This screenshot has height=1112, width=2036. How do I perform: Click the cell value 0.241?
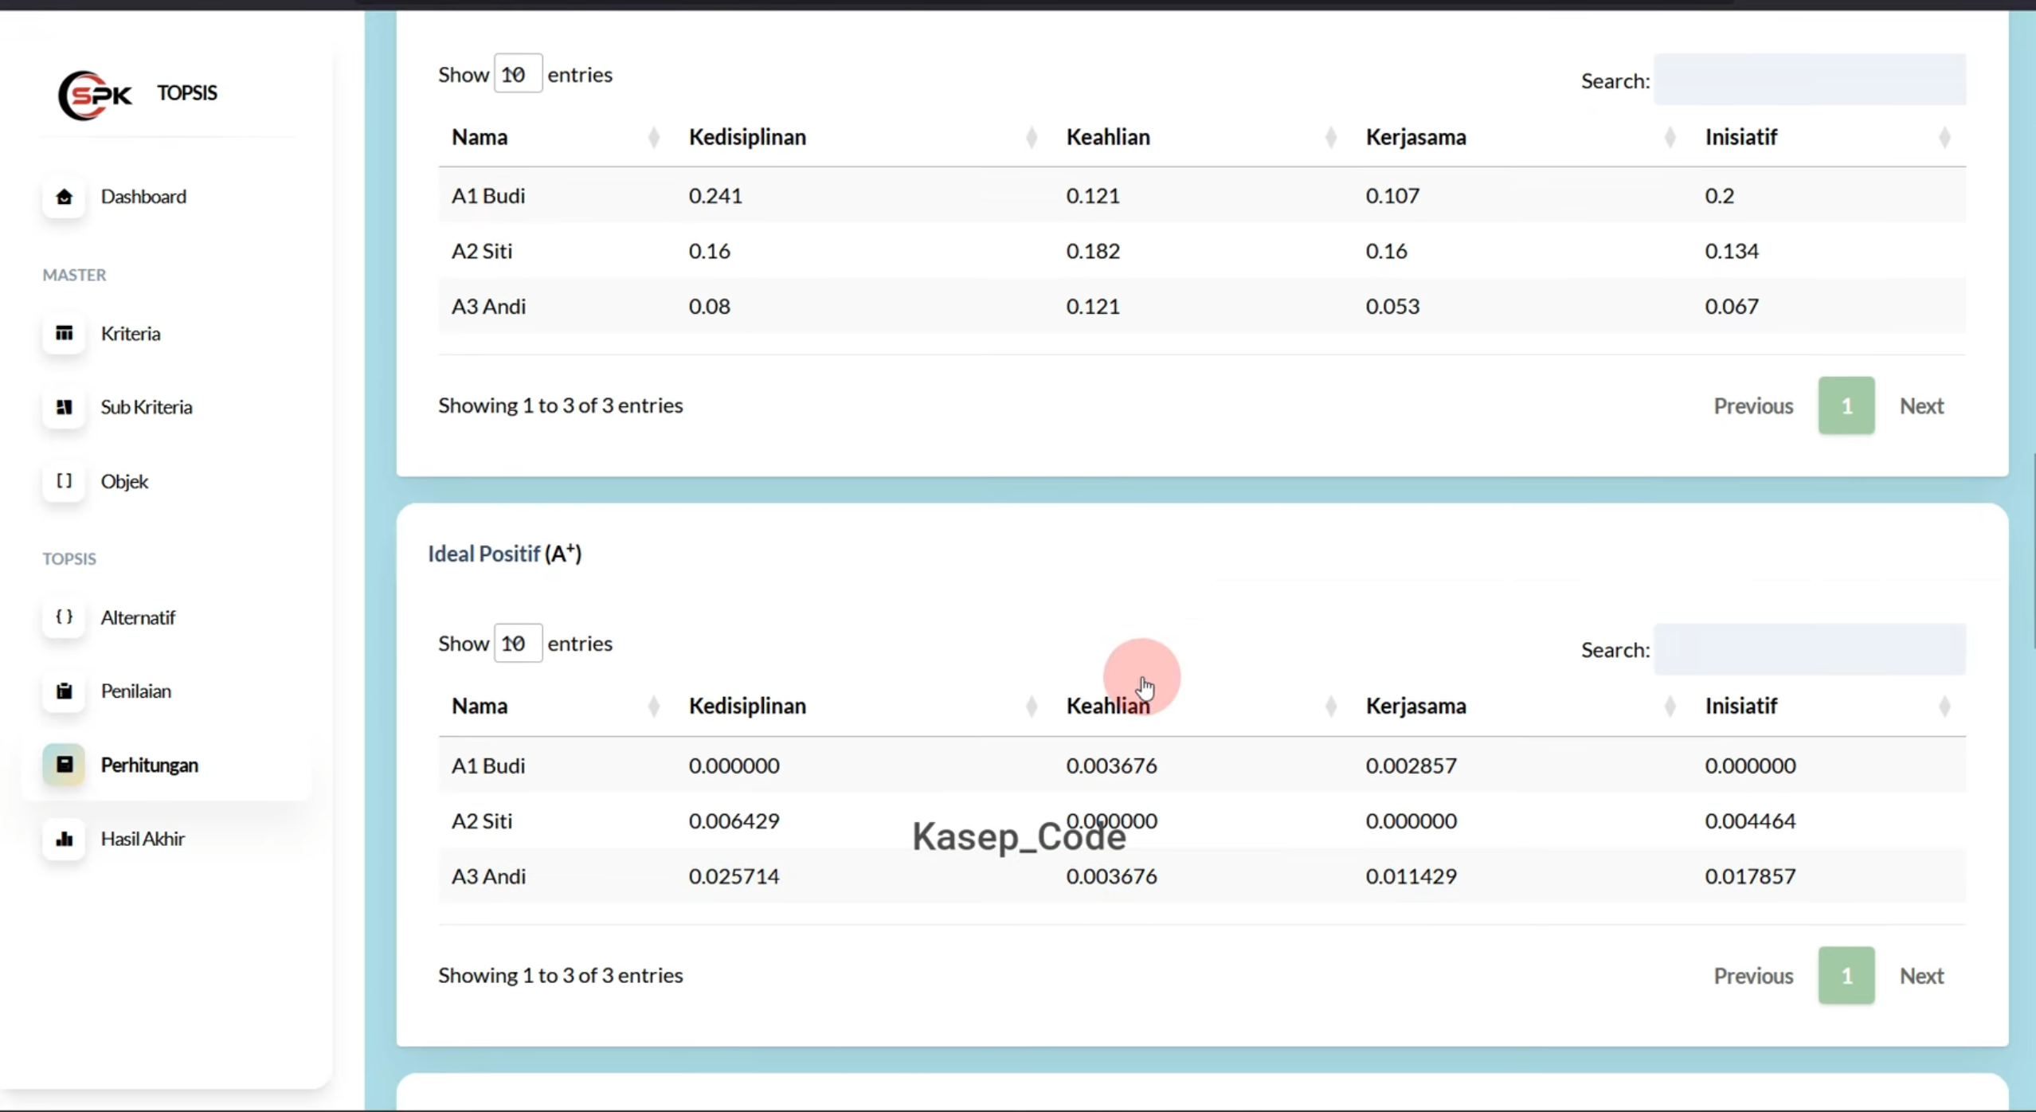(x=715, y=196)
